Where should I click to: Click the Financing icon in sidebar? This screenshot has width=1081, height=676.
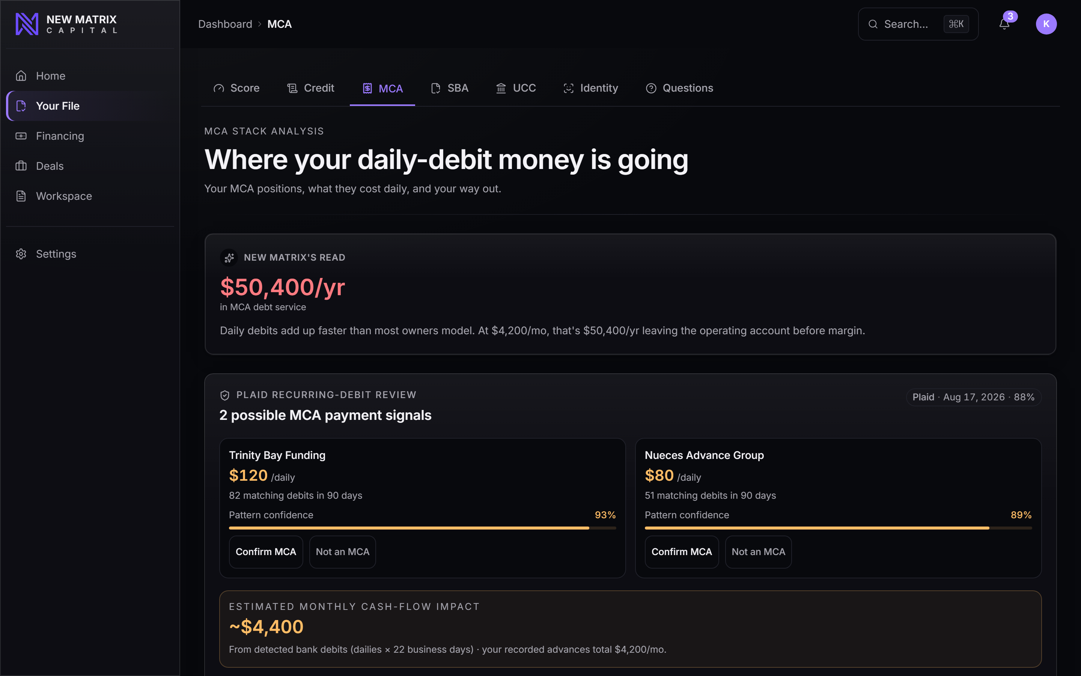coord(21,136)
